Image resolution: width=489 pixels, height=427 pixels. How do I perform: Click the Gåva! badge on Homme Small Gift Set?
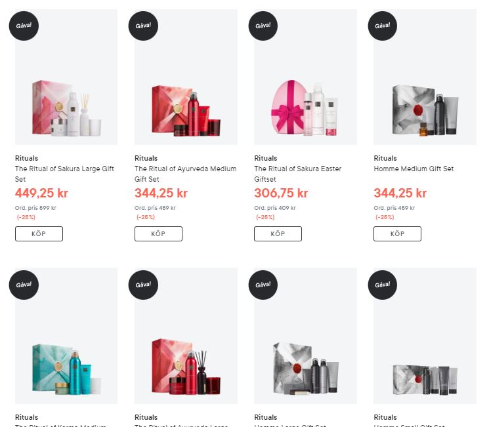coord(383,285)
